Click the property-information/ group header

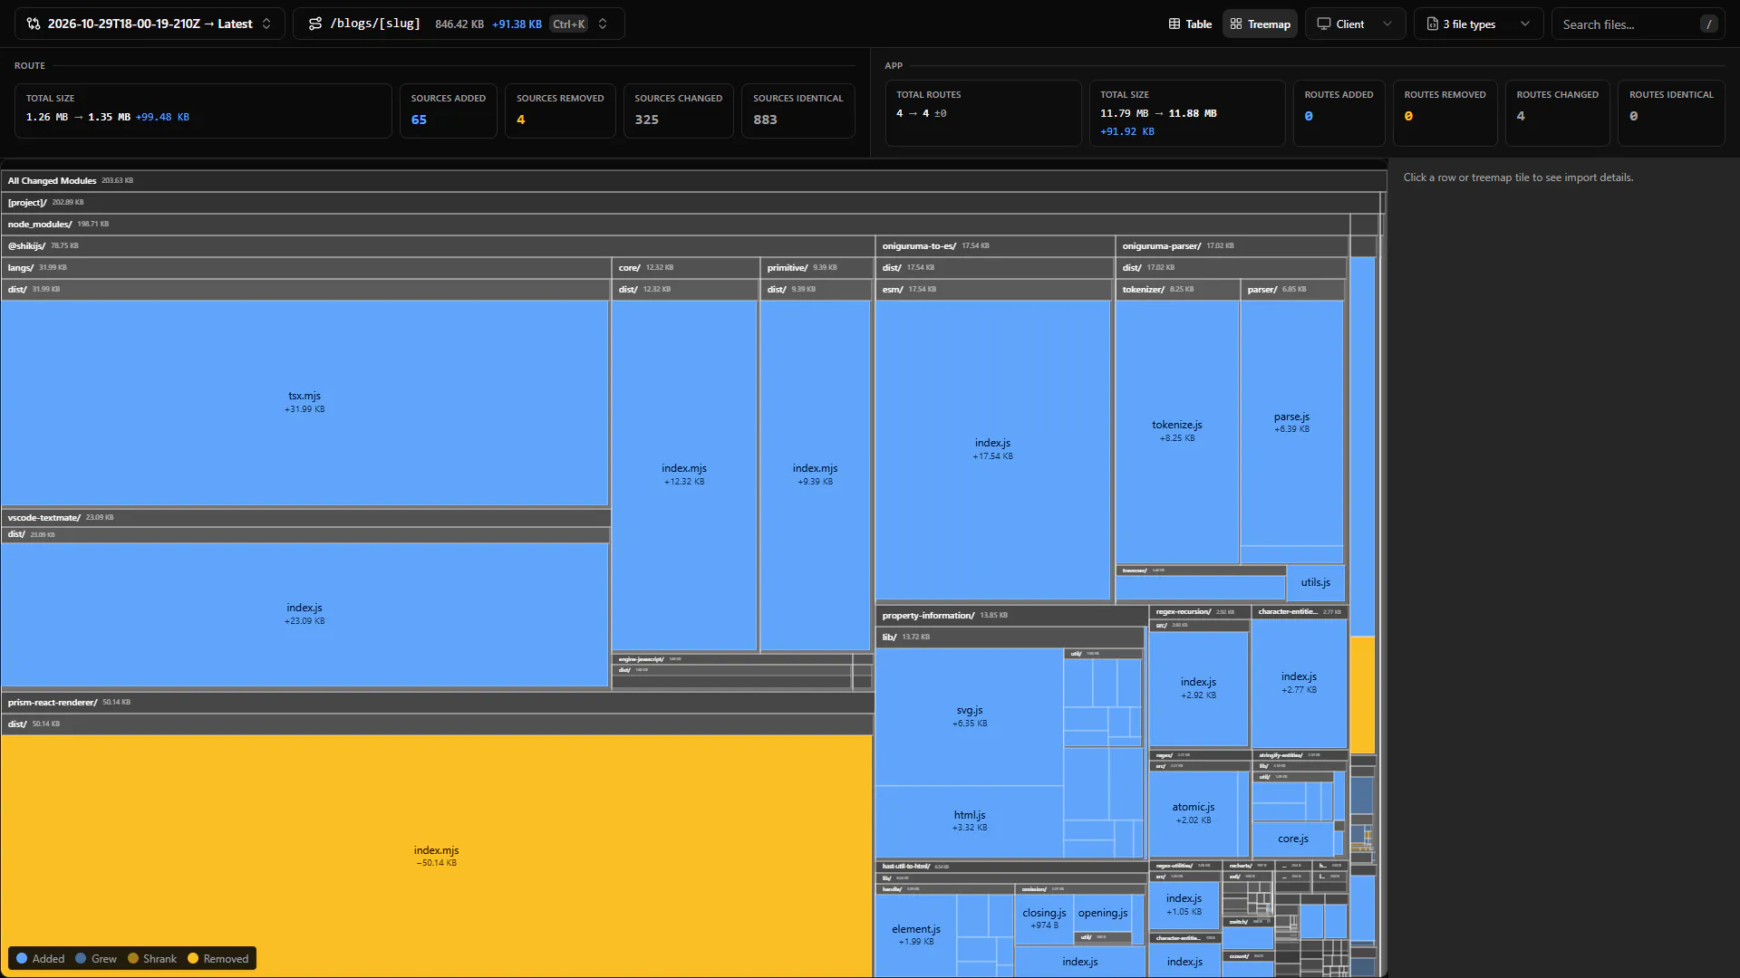coord(1011,615)
